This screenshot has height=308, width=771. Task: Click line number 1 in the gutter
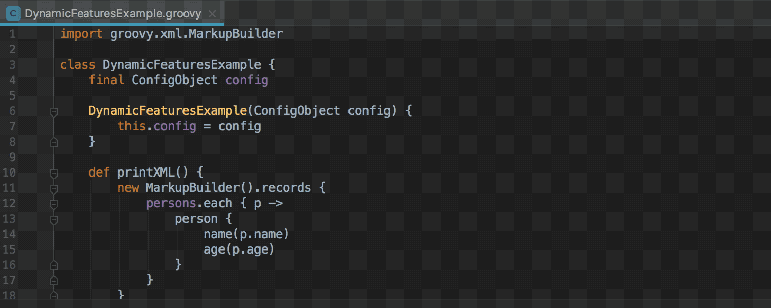tap(12, 34)
